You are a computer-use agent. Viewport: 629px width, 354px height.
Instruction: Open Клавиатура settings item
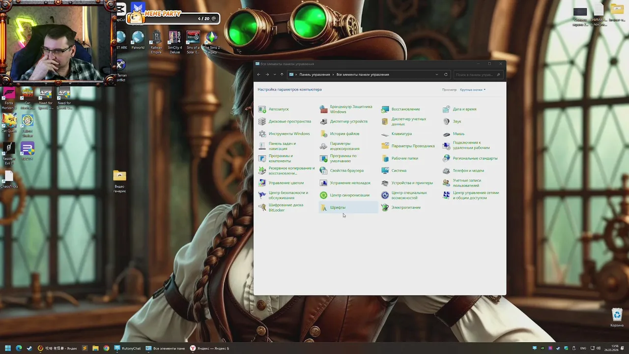(x=397, y=134)
